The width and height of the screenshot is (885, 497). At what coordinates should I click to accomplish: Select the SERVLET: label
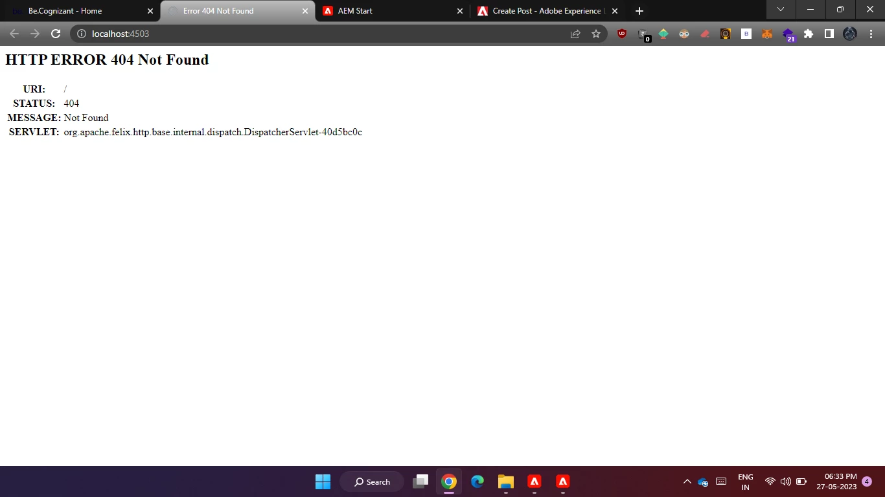(x=34, y=132)
